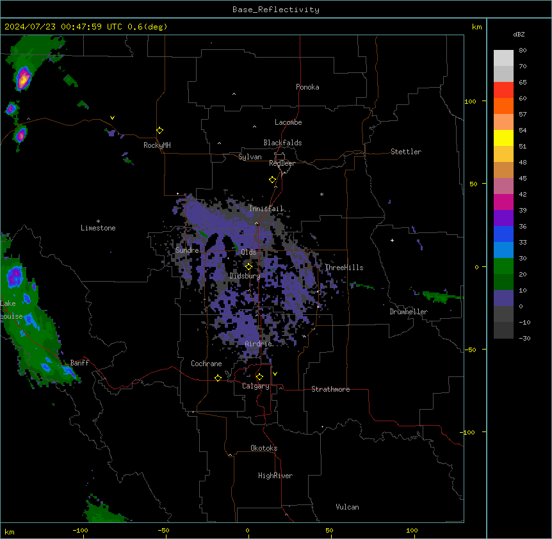552x539 pixels.
Task: Click the purple legend swatch between 39 and 36
Action: tap(503, 218)
